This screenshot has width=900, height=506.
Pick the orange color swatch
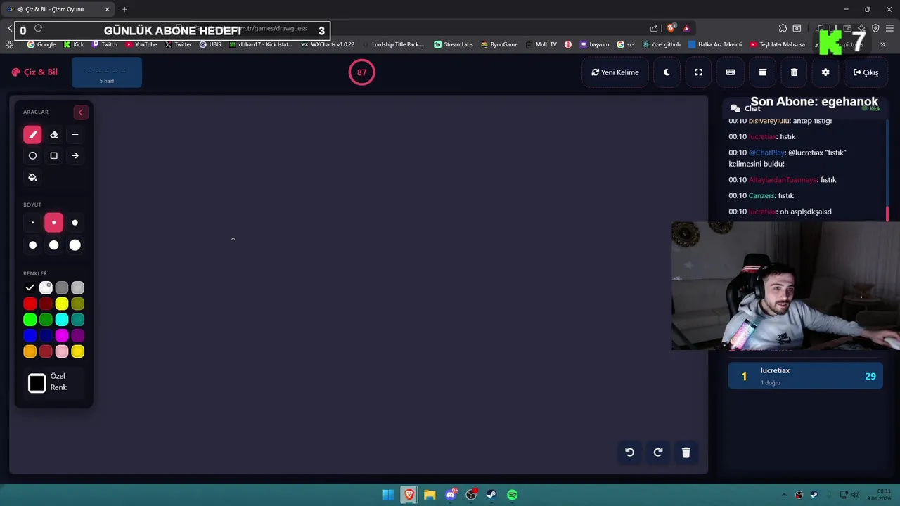[x=30, y=351]
